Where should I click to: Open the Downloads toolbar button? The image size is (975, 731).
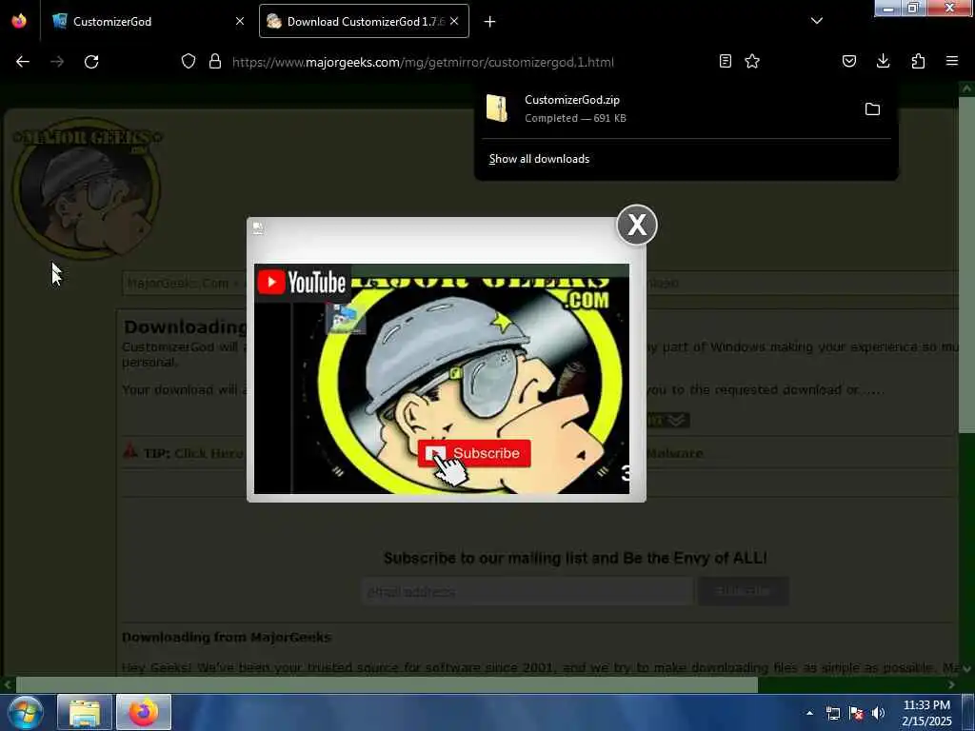click(883, 61)
